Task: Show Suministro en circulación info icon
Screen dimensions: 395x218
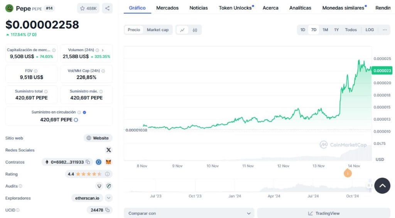Action: click(79, 112)
